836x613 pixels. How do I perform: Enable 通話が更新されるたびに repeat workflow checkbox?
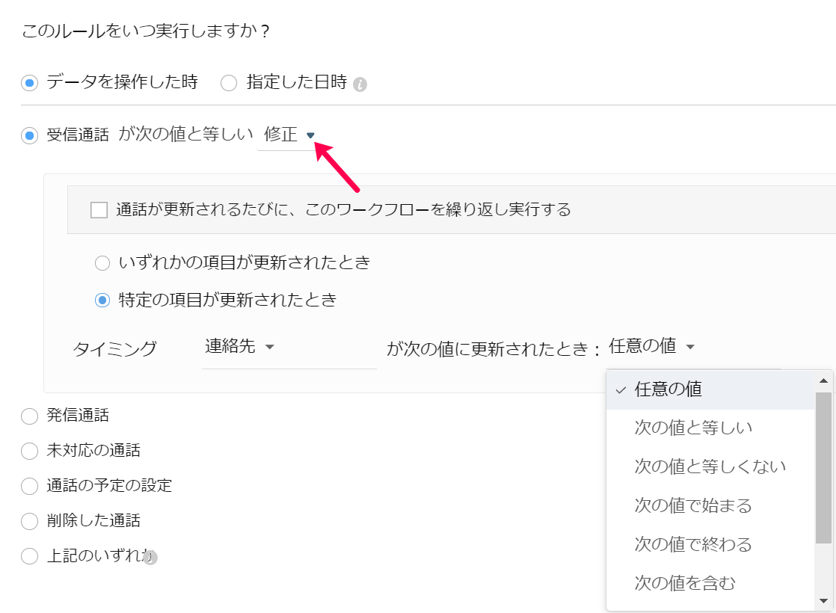tap(99, 210)
